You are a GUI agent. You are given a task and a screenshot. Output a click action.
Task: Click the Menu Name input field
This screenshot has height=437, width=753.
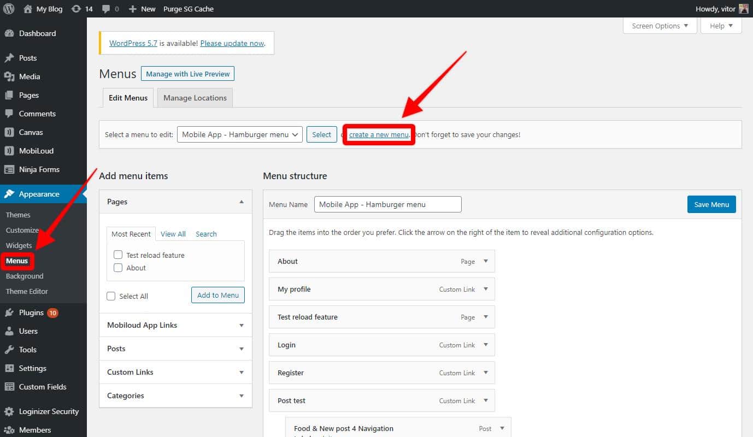(x=388, y=204)
